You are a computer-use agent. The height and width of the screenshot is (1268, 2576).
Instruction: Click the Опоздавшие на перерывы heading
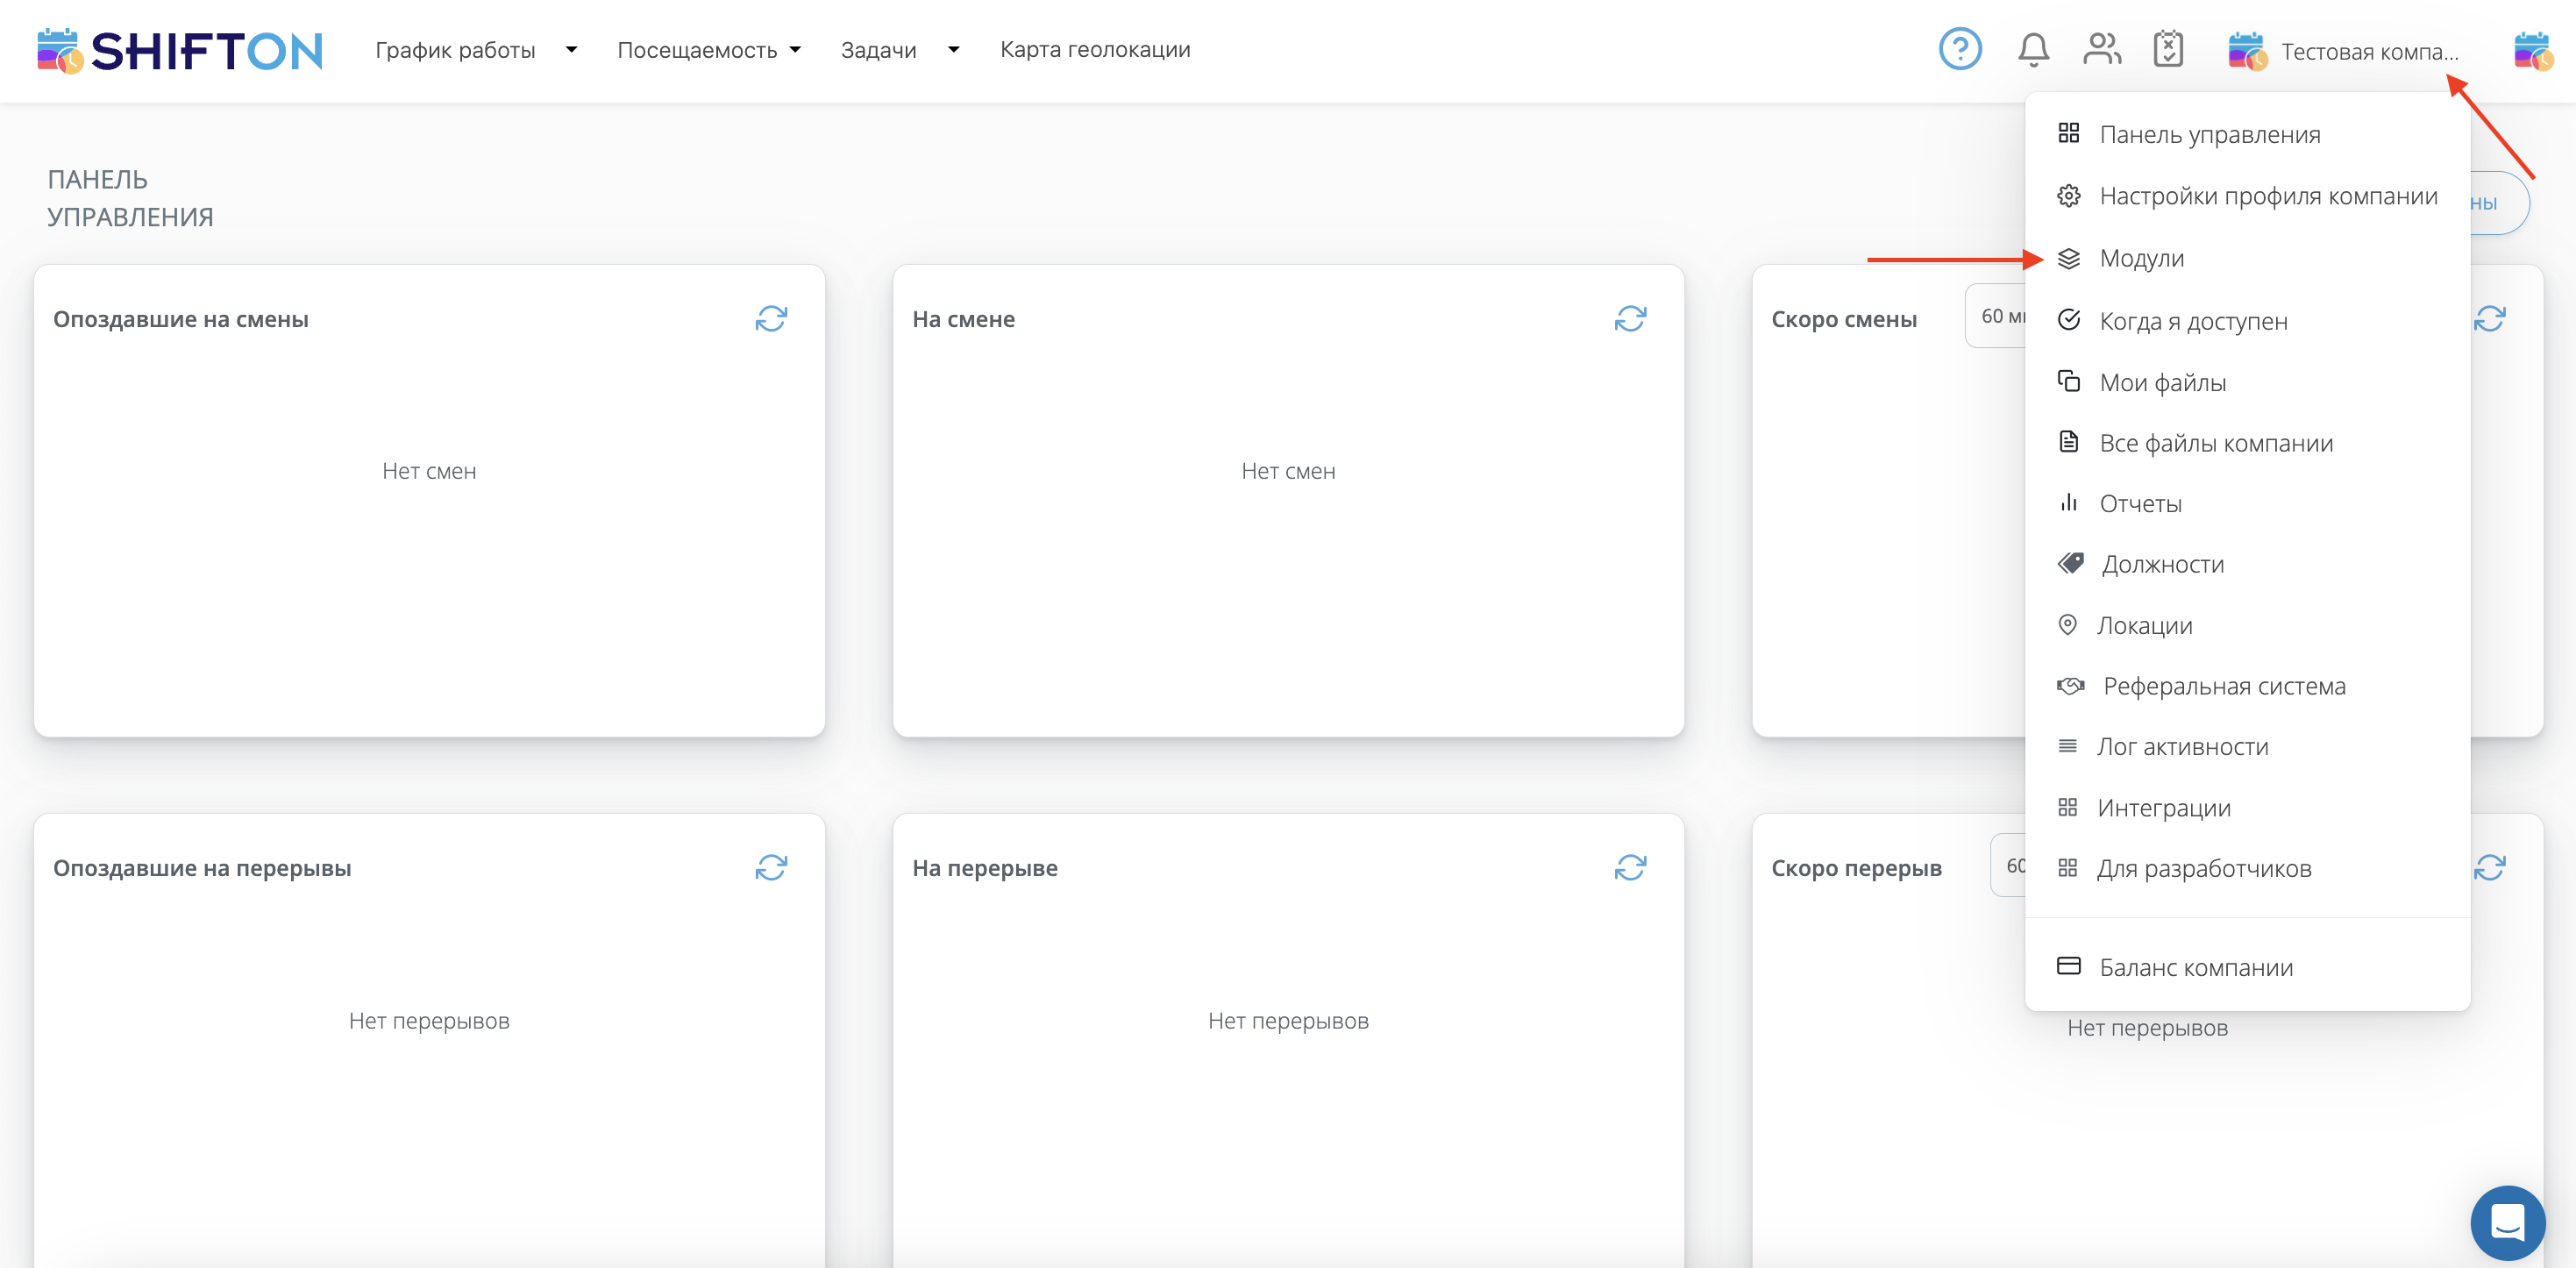click(202, 868)
